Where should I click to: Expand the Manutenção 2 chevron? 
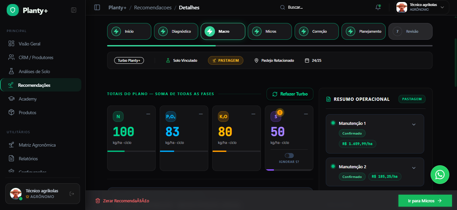pyautogui.click(x=413, y=168)
